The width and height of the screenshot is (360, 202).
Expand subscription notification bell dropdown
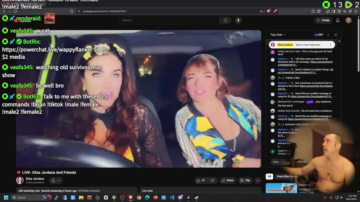click(x=56, y=180)
